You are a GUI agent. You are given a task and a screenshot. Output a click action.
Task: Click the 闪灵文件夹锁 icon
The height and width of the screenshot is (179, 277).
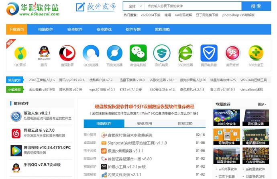[x=104, y=175]
